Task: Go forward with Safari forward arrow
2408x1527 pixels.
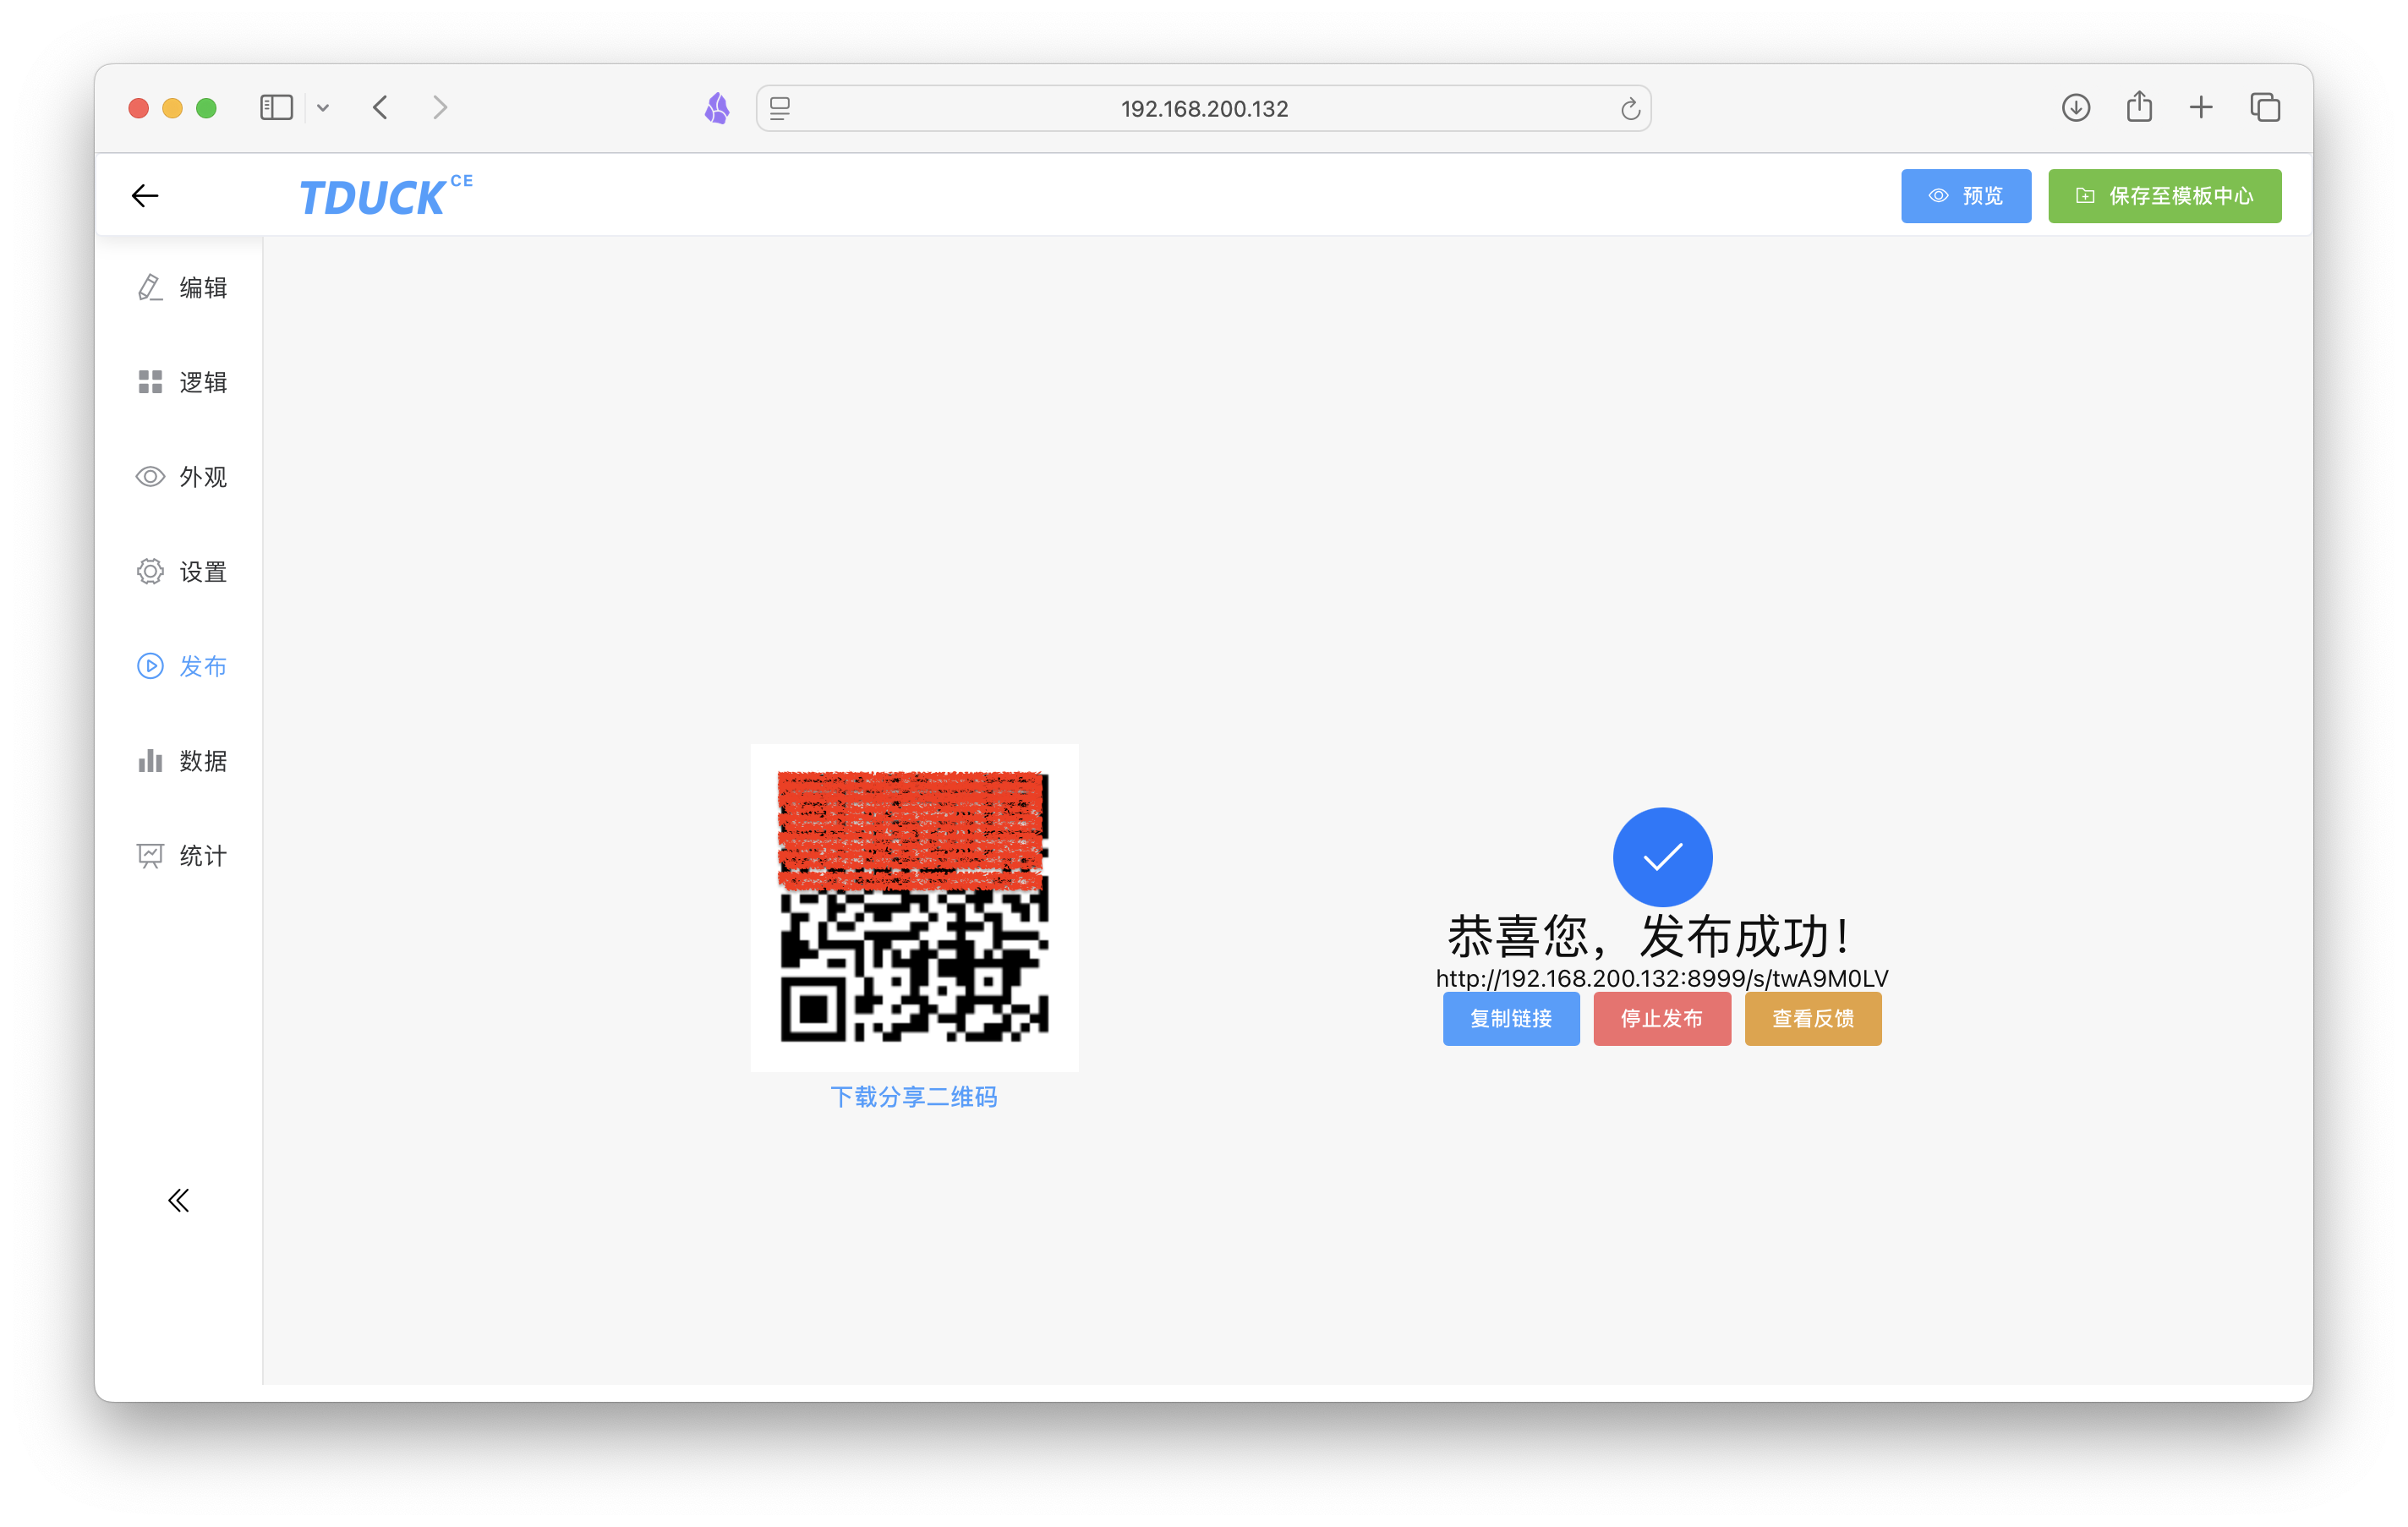Action: pos(440,107)
